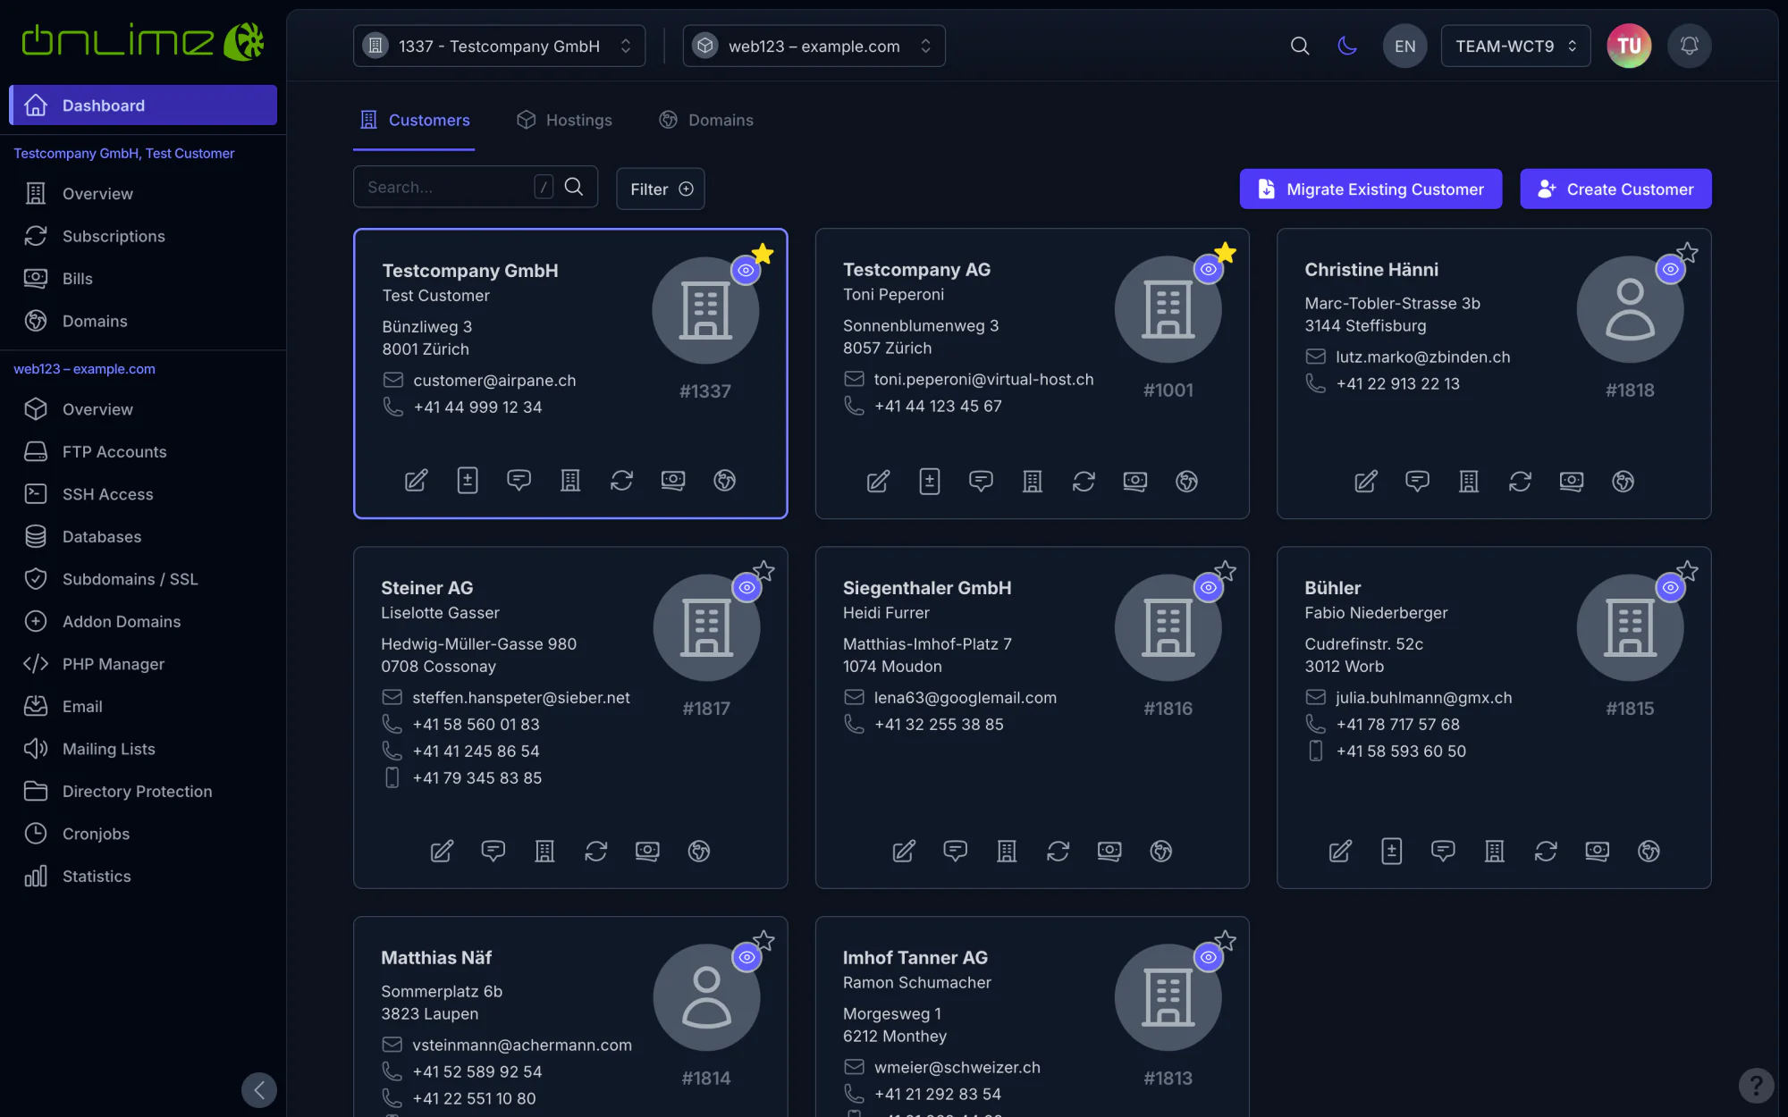The height and width of the screenshot is (1117, 1788).
Task: Switch to the Hostings tab
Action: tap(564, 120)
